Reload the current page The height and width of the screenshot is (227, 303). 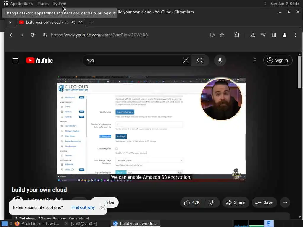(x=33, y=35)
